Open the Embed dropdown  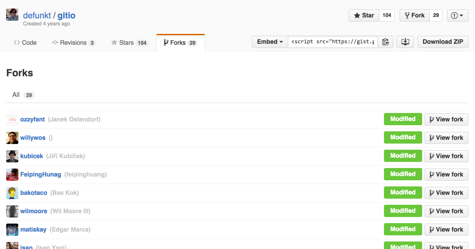(270, 42)
